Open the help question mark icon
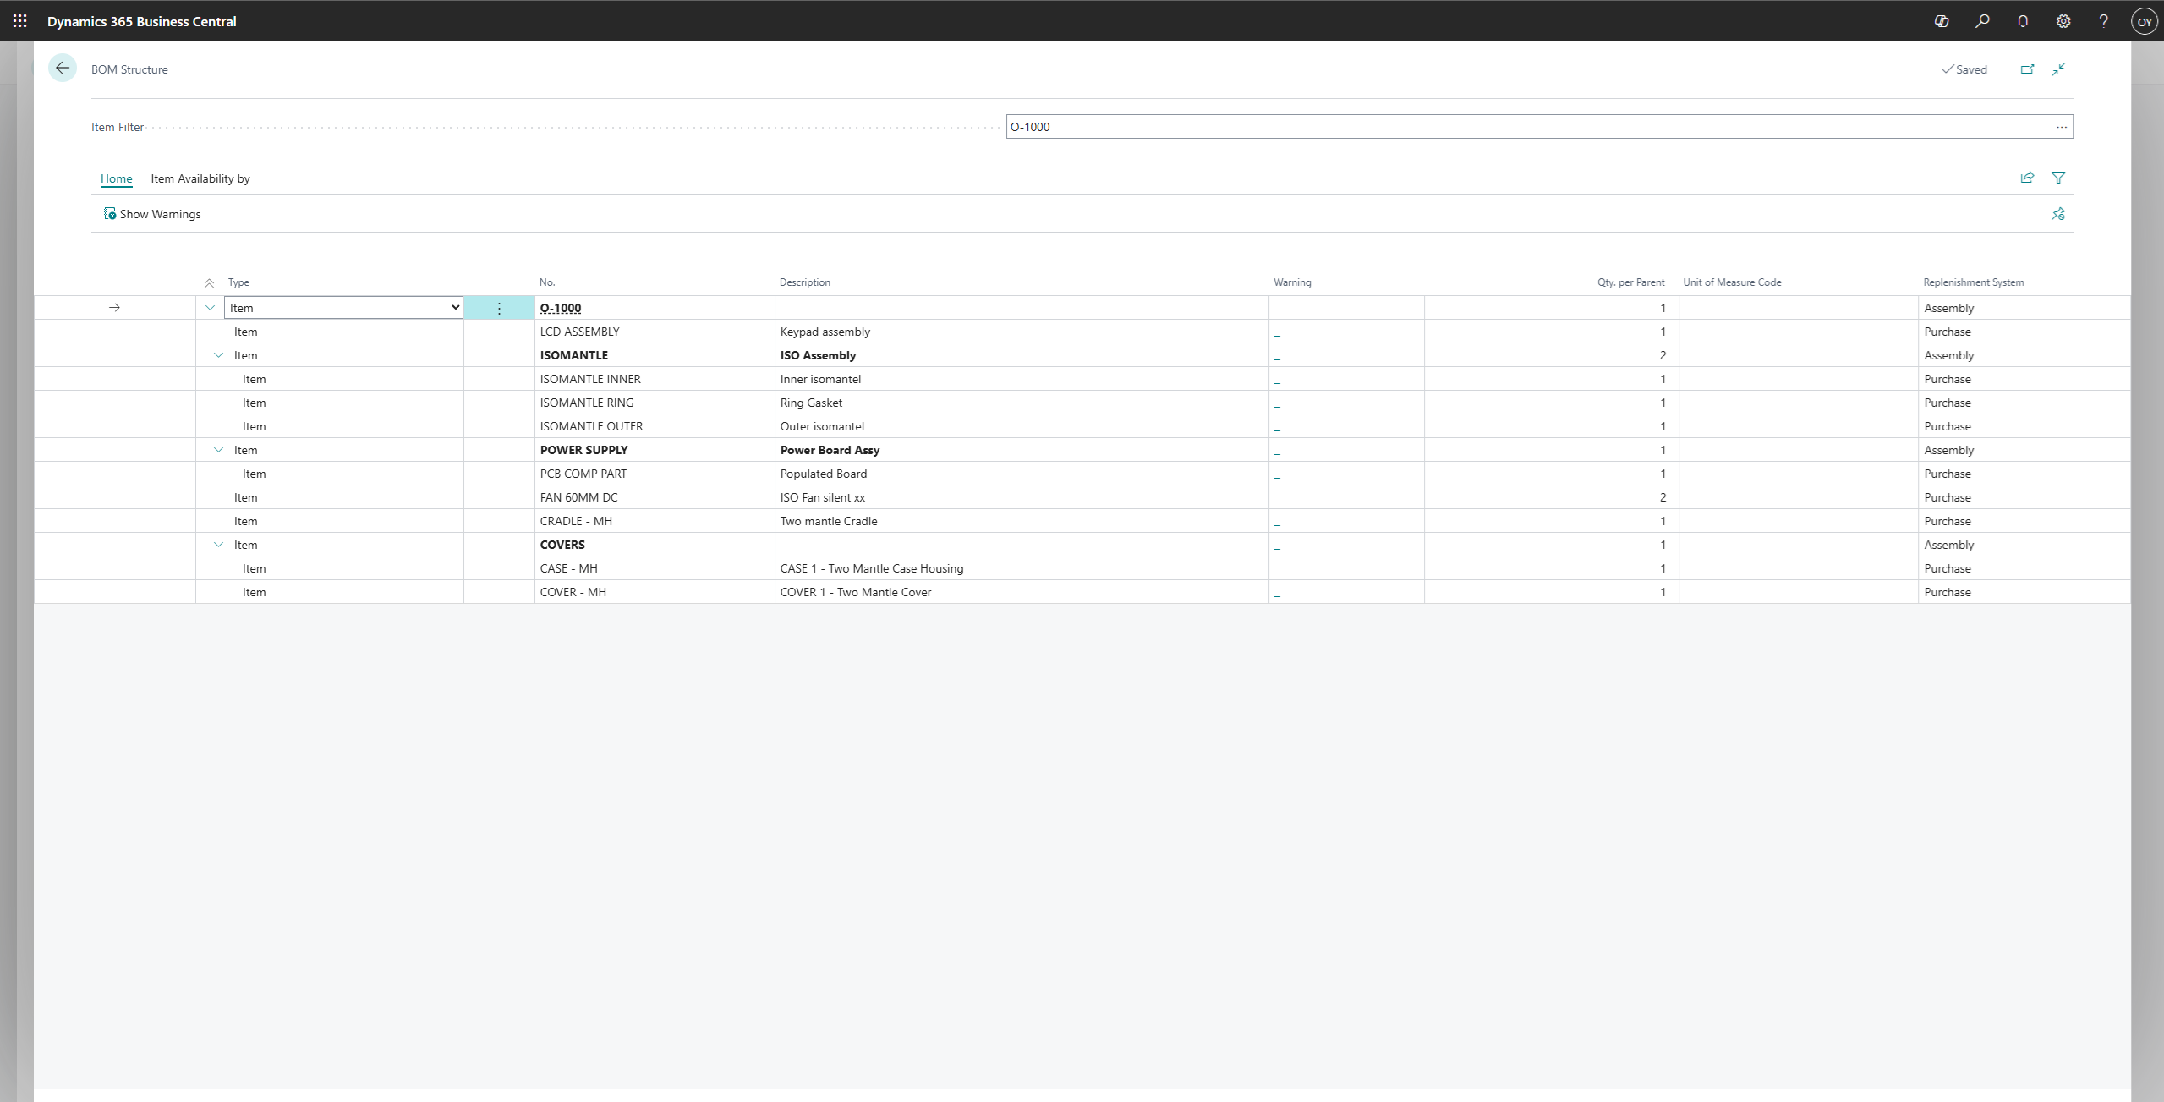 [x=2103, y=21]
